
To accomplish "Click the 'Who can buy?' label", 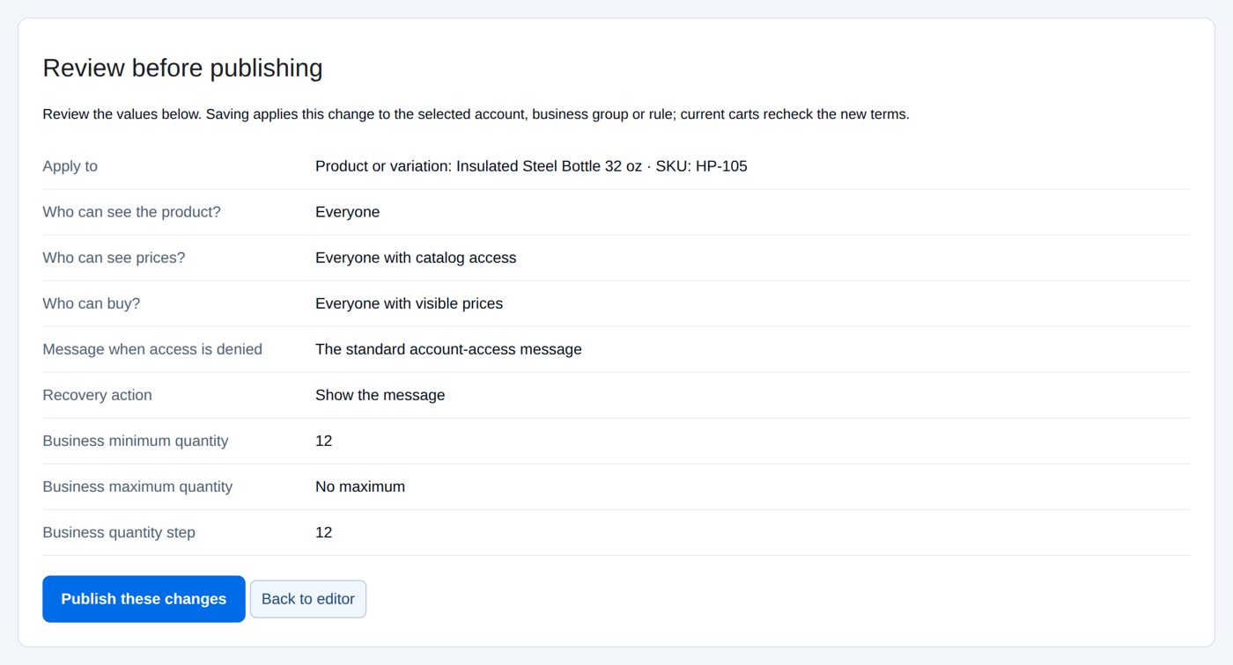I will 92,303.
